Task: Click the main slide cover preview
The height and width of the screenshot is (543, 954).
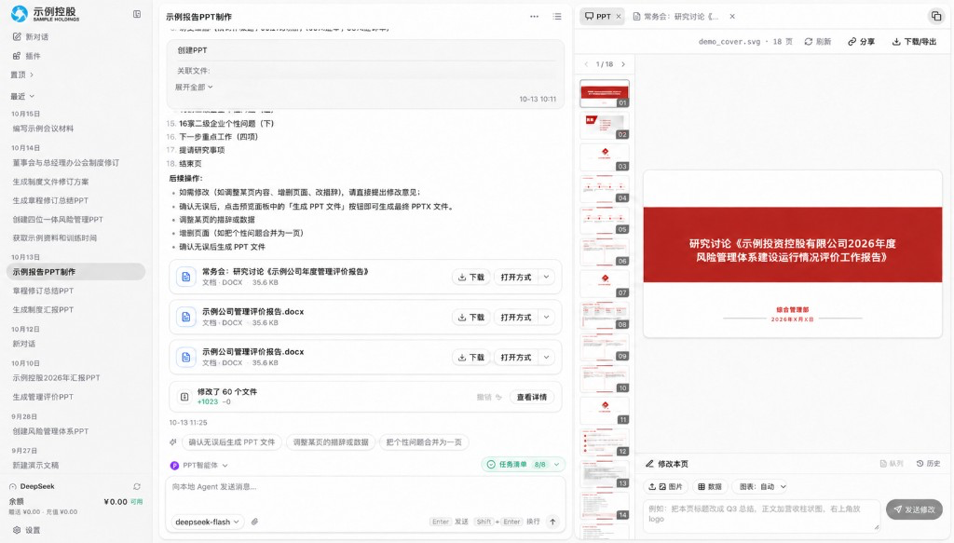Action: (x=792, y=254)
